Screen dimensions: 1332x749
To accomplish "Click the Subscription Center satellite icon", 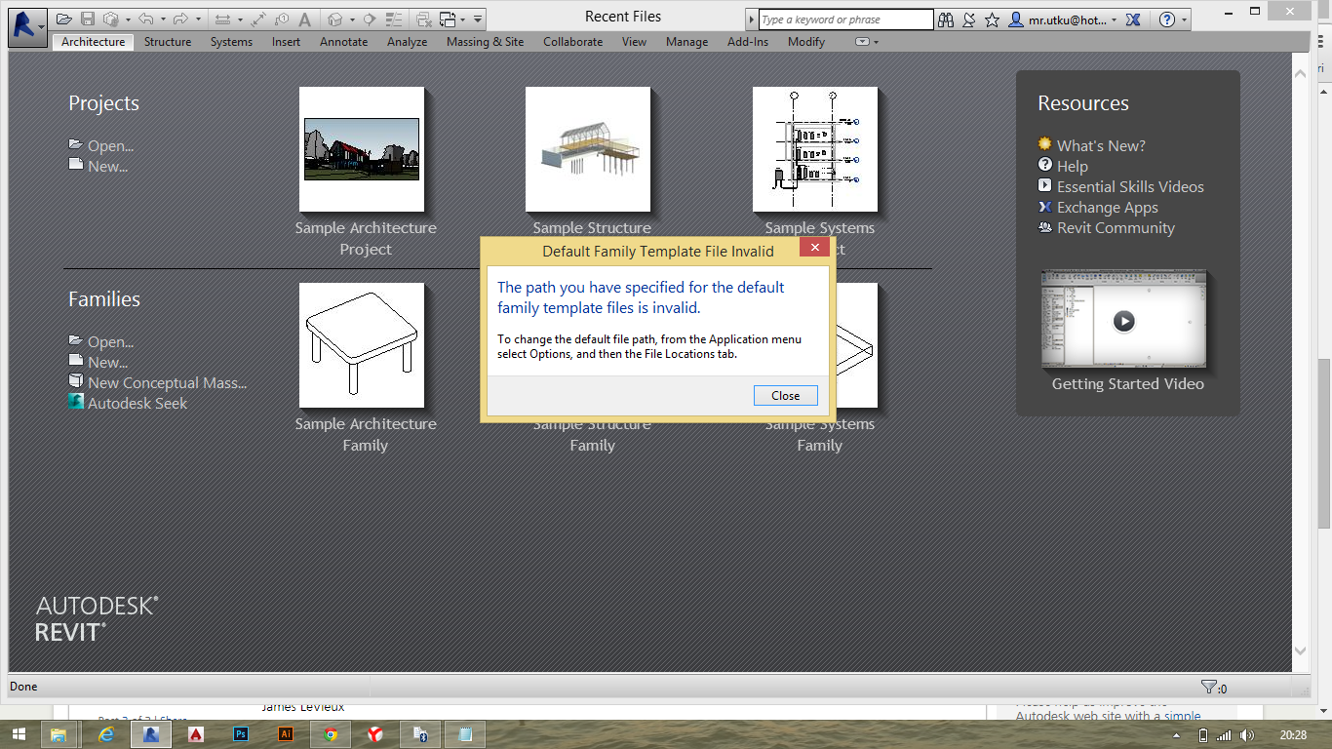I will [969, 19].
